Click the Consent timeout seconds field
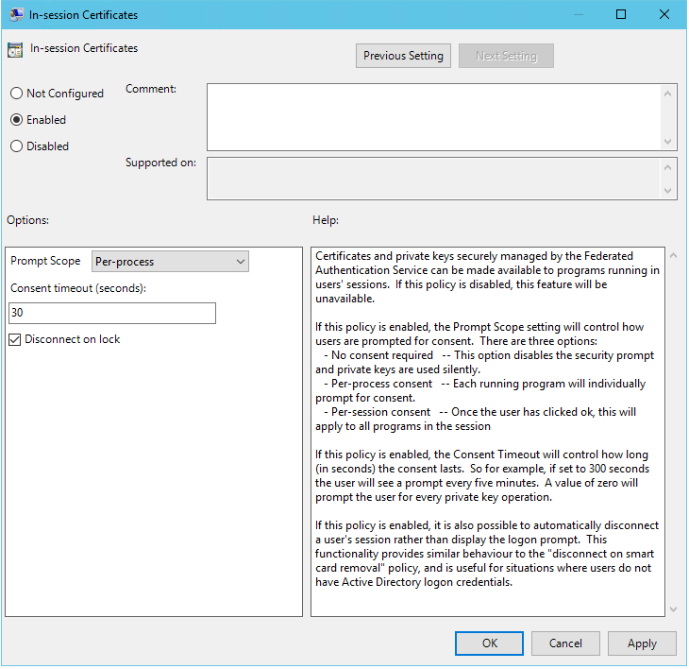This screenshot has height=669, width=689. [x=112, y=313]
